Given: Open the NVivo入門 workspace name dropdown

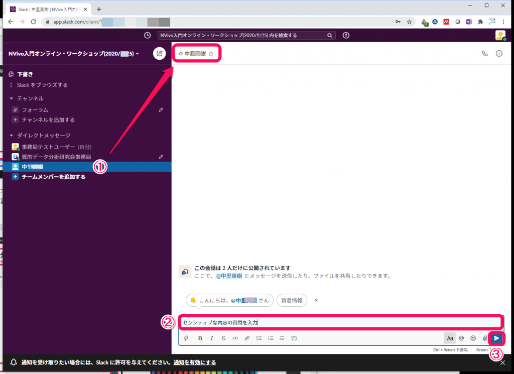Looking at the screenshot, I should 74,53.
